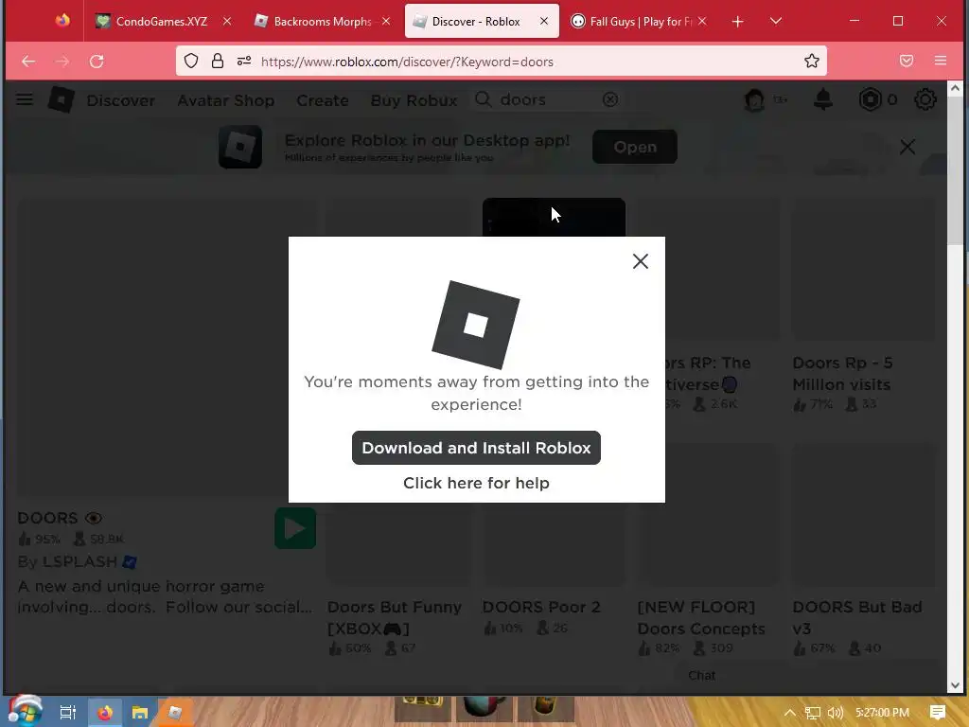969x727 pixels.
Task: Click the Roblox logo home icon
Action: (x=62, y=99)
